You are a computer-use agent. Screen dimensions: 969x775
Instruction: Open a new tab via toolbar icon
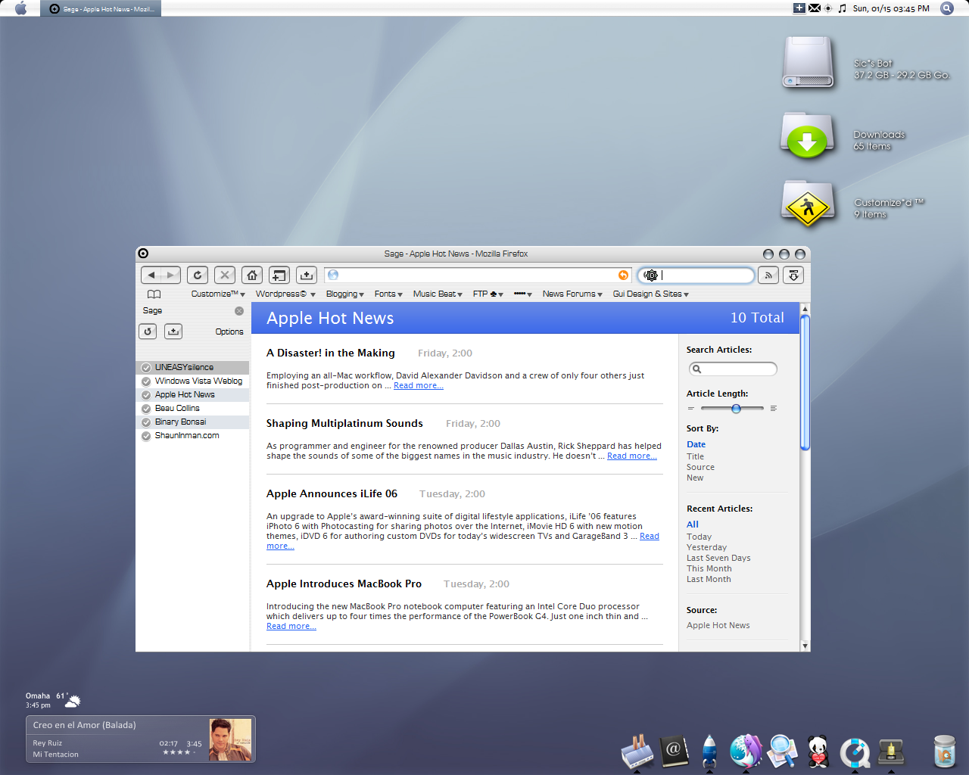tap(279, 275)
